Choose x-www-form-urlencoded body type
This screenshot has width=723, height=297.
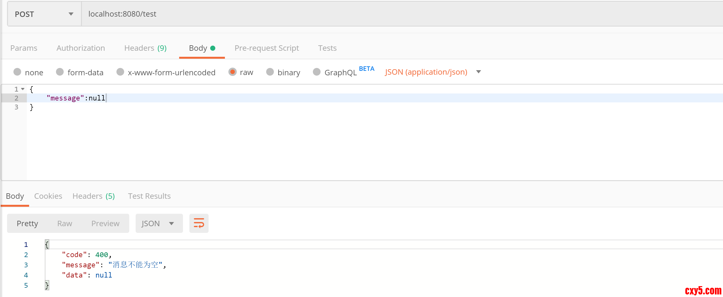[x=120, y=72]
